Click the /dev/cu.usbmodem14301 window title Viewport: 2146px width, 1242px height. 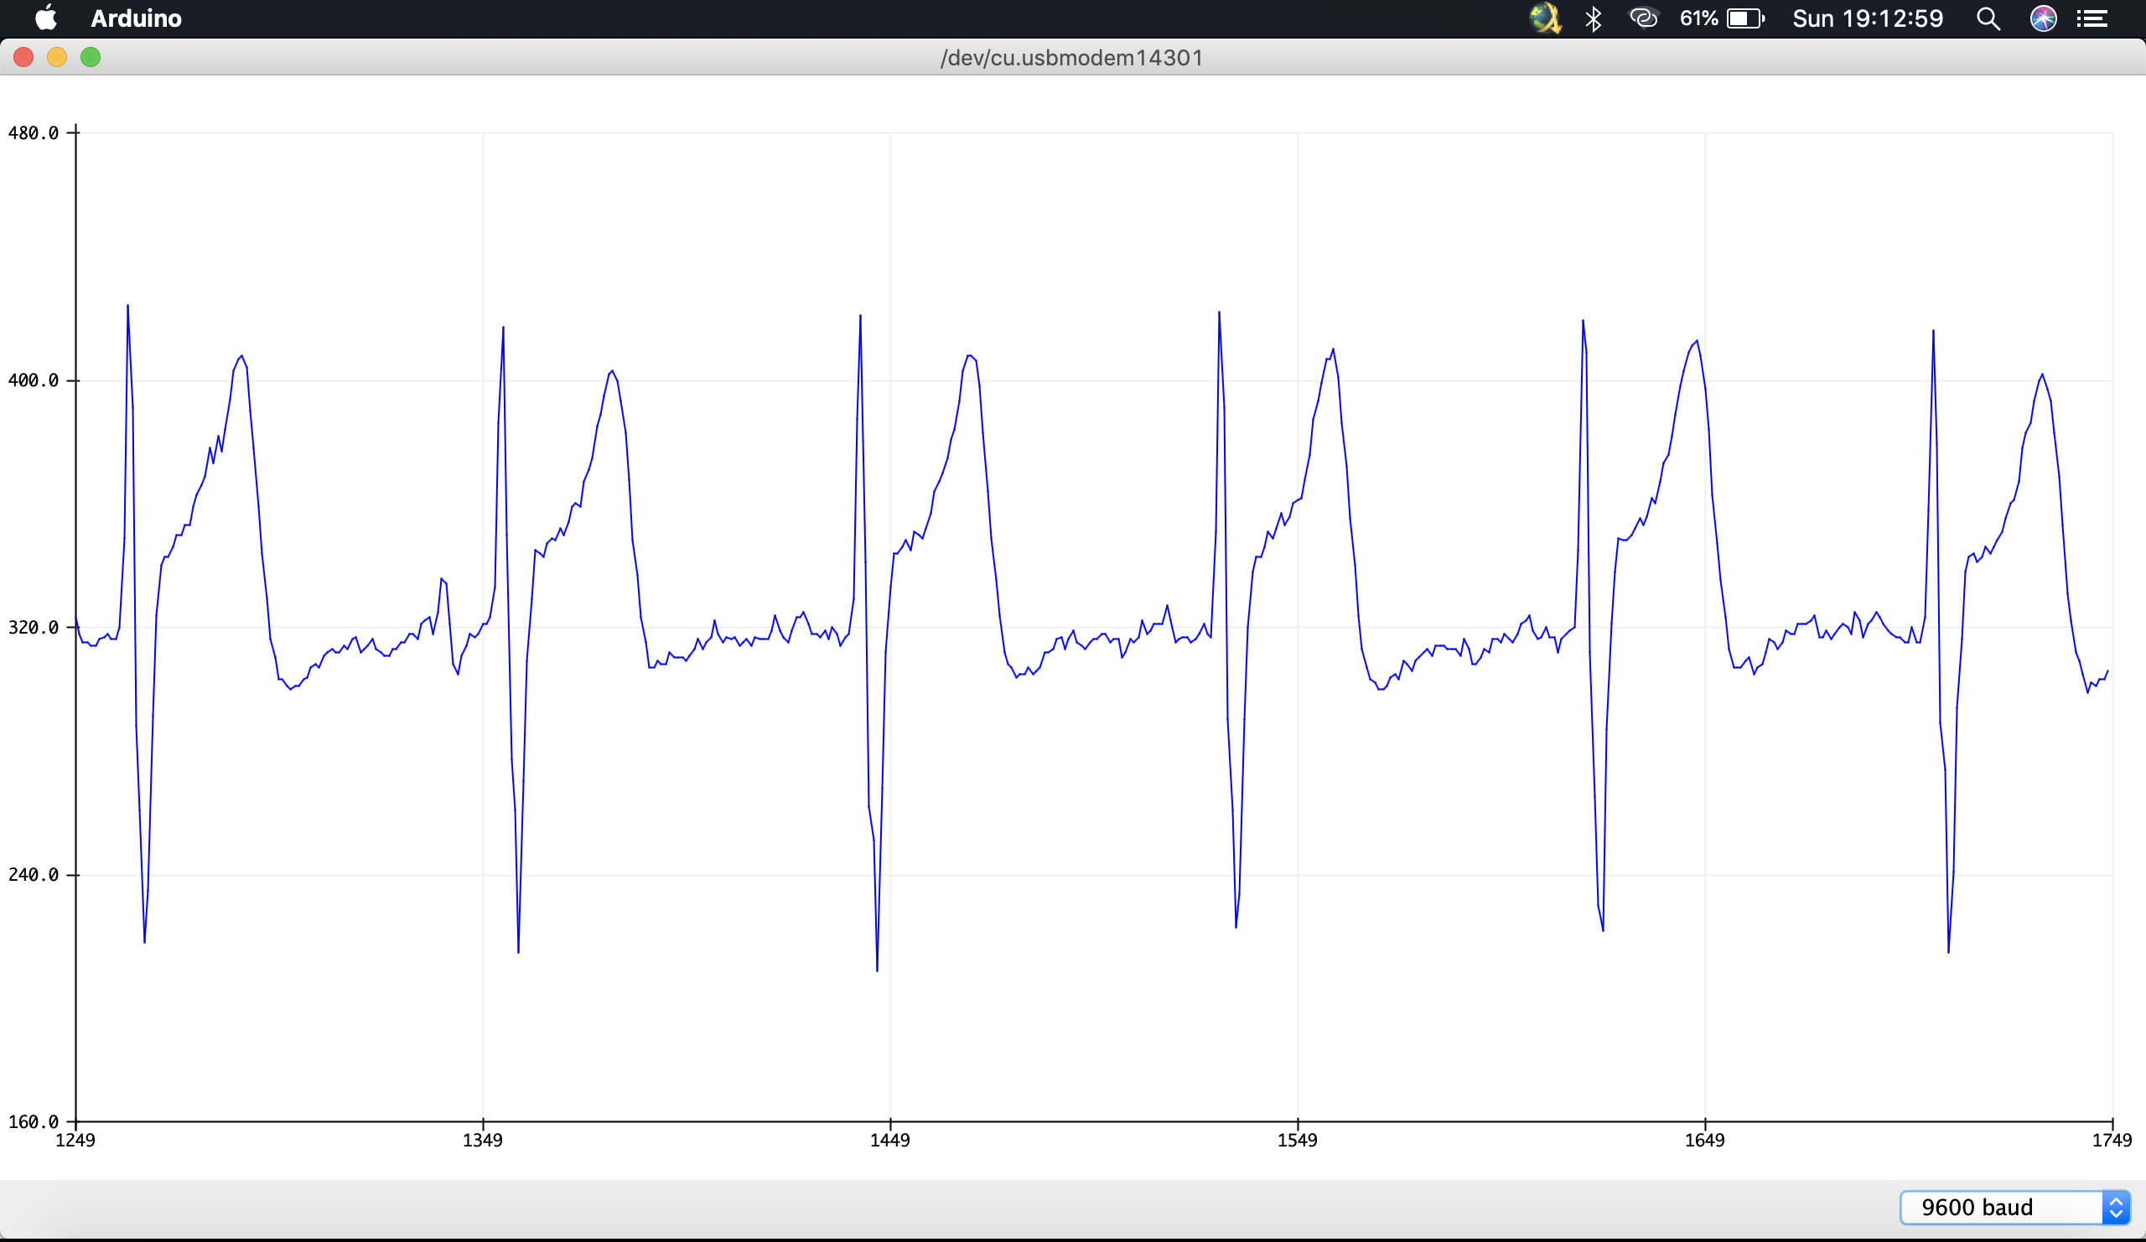click(x=1071, y=57)
